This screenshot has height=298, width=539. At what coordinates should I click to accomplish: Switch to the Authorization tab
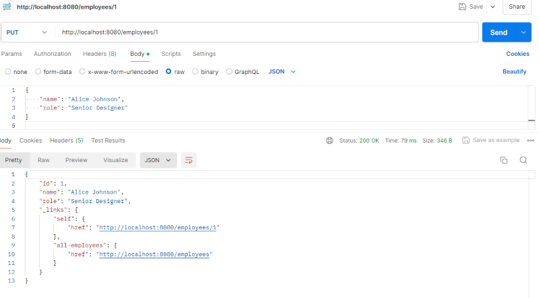pyautogui.click(x=53, y=54)
